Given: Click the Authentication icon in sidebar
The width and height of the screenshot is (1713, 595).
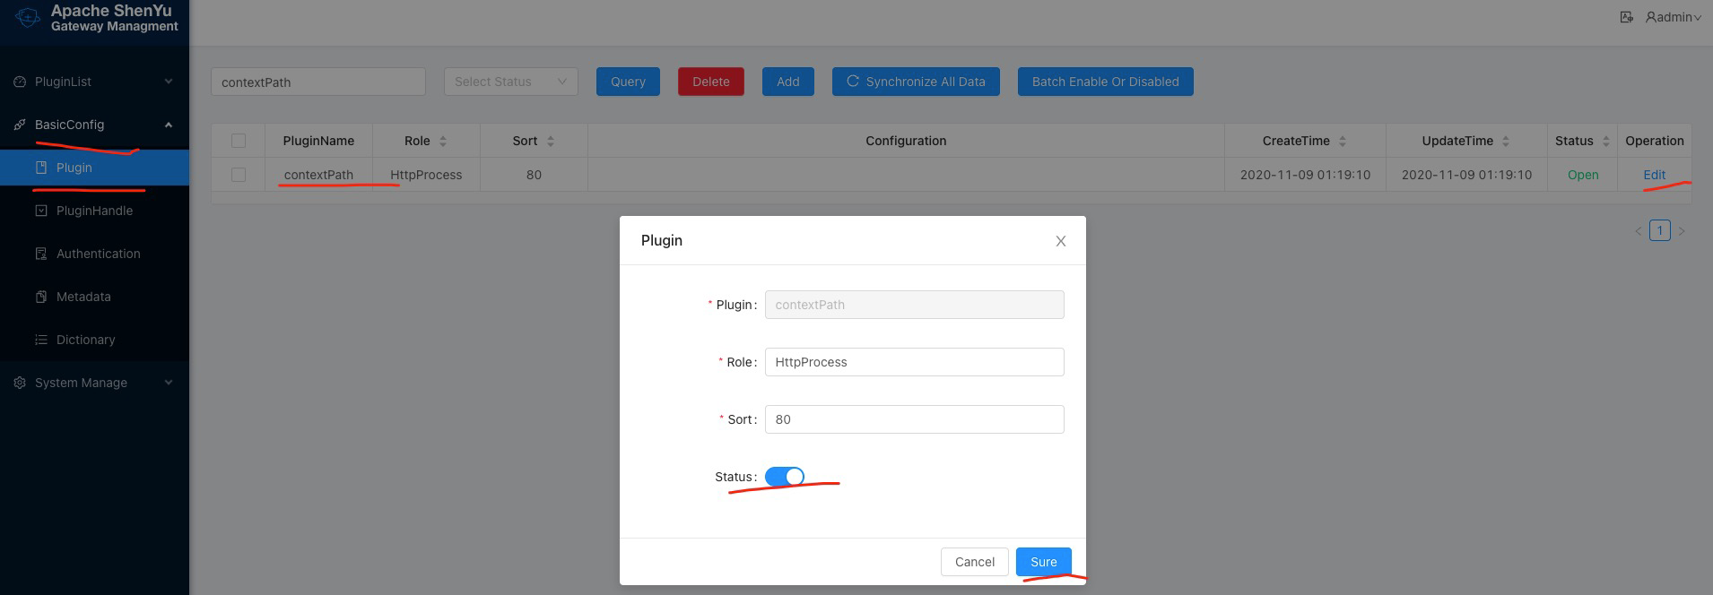Looking at the screenshot, I should (40, 254).
